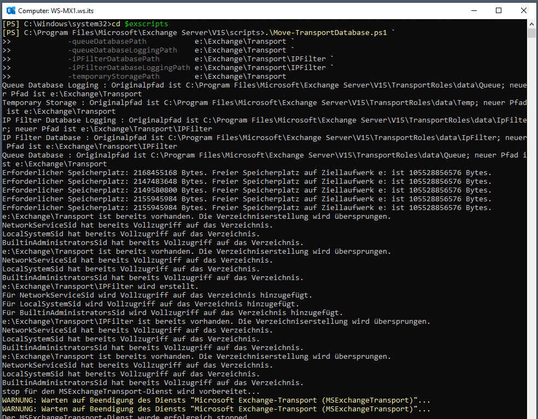
Task: Click 'e:\Exchange\Transport\IPFilter wird erstellt.' line
Action: [100, 287]
